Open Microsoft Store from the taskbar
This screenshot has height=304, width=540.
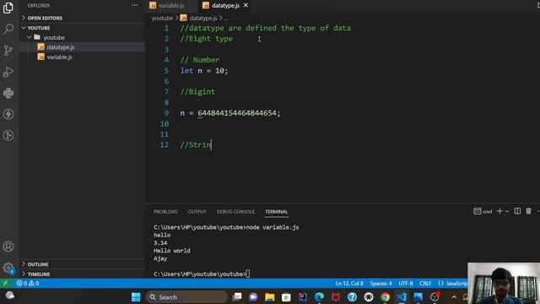[x=286, y=297]
